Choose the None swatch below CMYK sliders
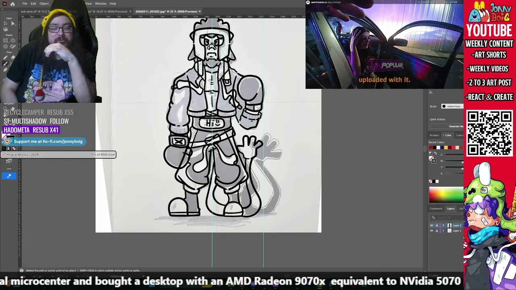The height and width of the screenshot is (290, 516). pyautogui.click(x=431, y=181)
